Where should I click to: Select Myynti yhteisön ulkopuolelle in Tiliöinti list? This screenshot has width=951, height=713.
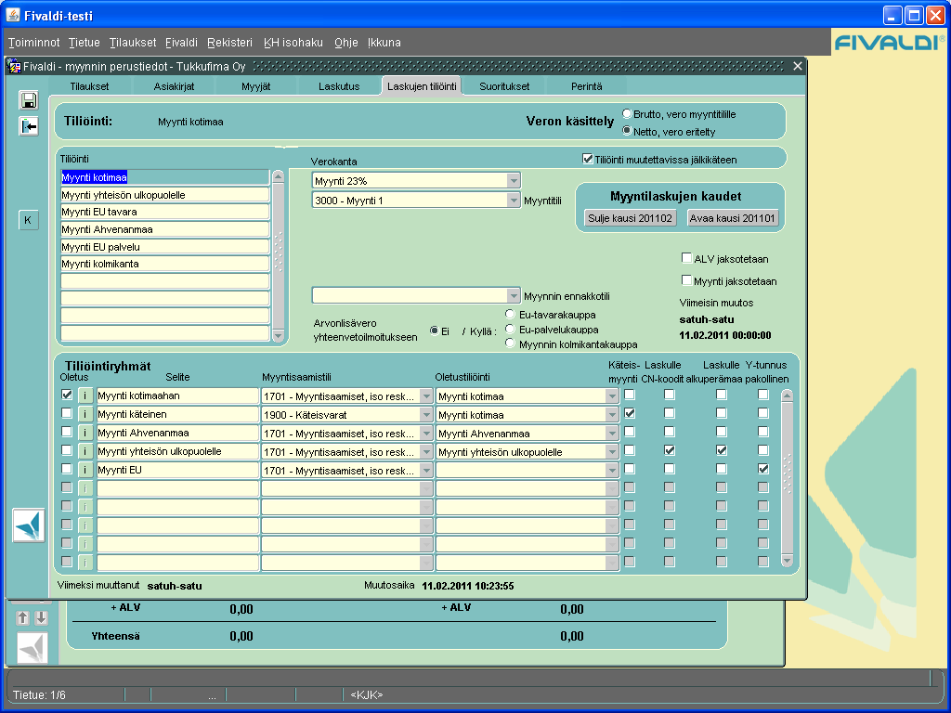pyautogui.click(x=165, y=195)
